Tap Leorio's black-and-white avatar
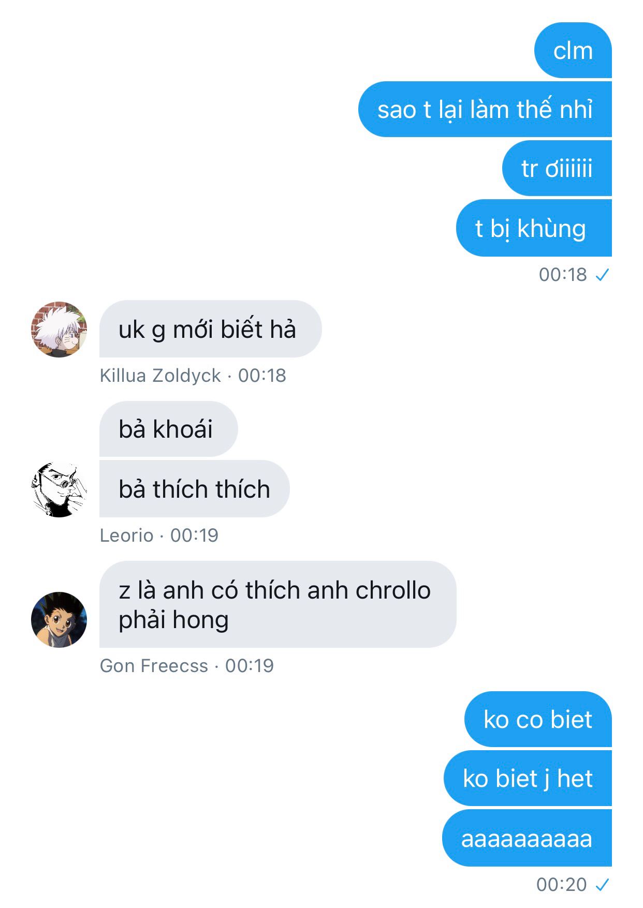This screenshot has width=643, height=908. (x=59, y=489)
